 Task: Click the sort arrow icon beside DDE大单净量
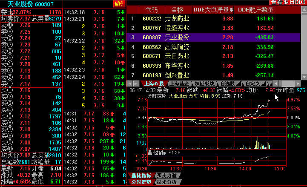click(231, 9)
